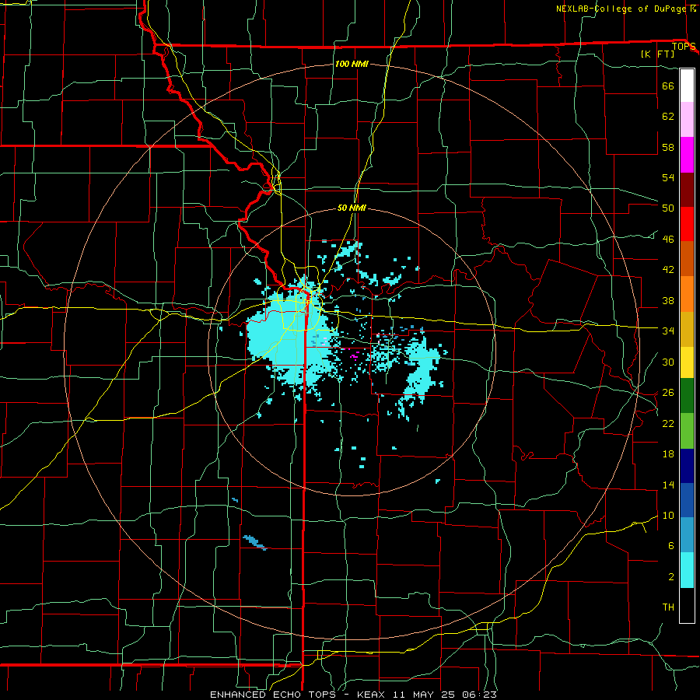Click the 'ENHANCED ECHO TOPS' product title
700x700 pixels.
tap(273, 695)
